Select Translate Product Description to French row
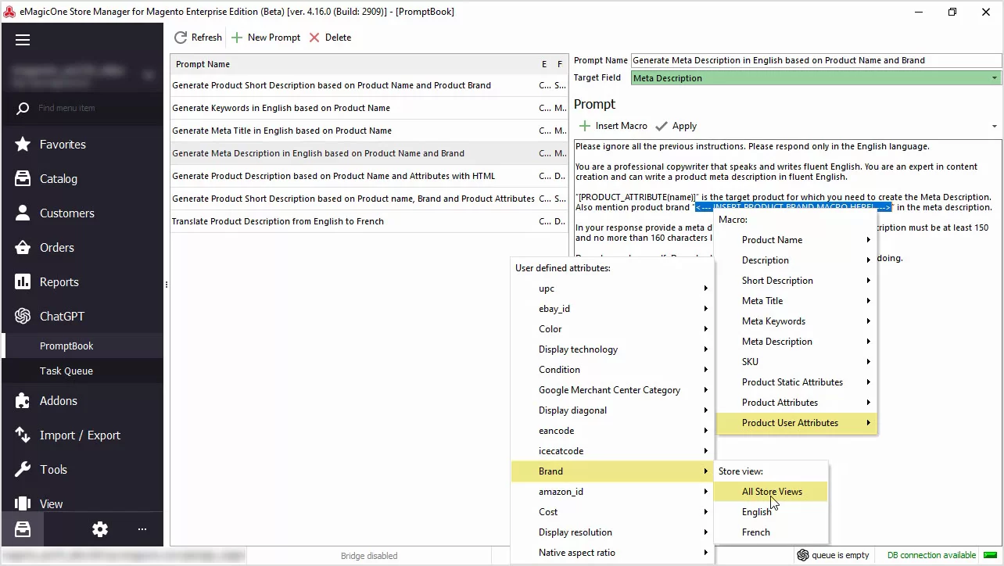The image size is (1004, 566). (368, 221)
